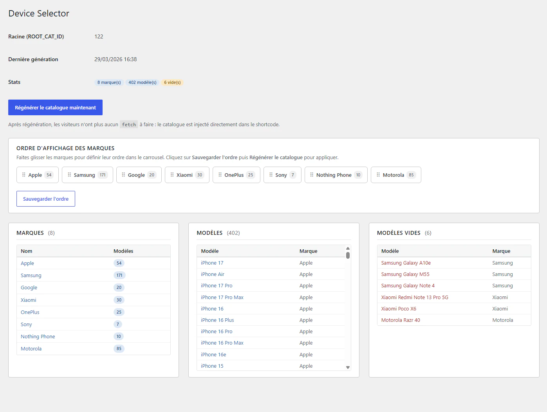Click the '6 vide(s)' stats badge
The width and height of the screenshot is (547, 412).
pos(172,82)
